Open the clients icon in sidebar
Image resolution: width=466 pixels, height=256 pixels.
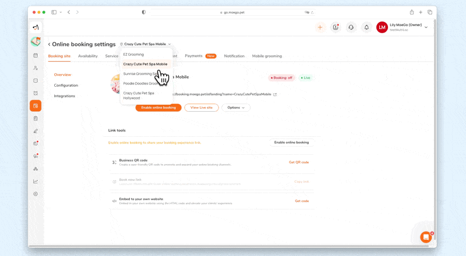coord(36,68)
